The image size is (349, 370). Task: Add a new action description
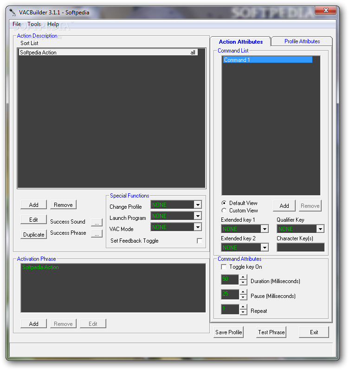coord(33,205)
